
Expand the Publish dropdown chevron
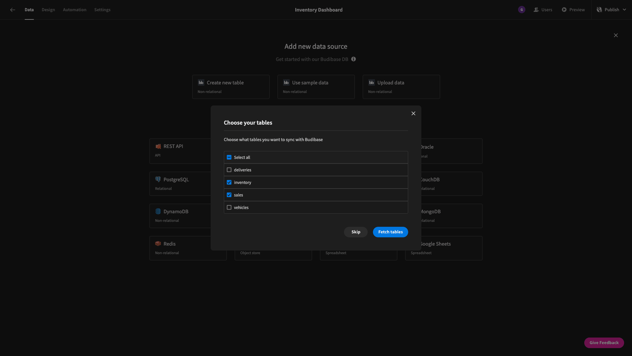(x=624, y=10)
